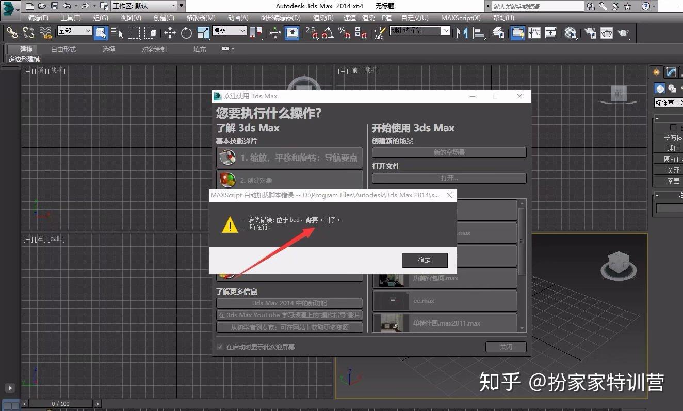Viewport: 683px width, 411px height.
Task: Open the Render Setup dialog
Action: (x=590, y=33)
